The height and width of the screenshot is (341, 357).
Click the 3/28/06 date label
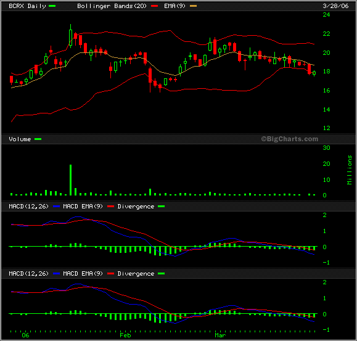335,6
